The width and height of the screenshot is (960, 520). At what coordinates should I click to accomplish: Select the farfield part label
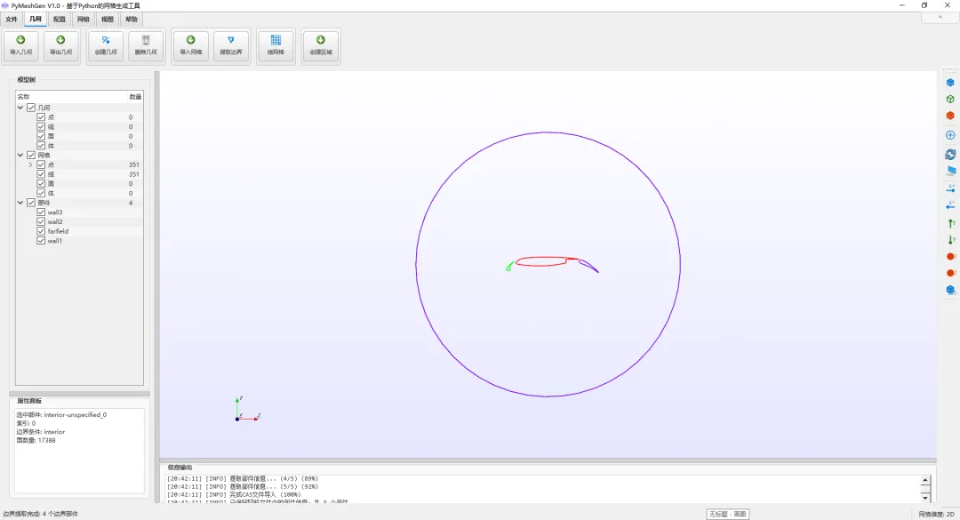click(58, 231)
